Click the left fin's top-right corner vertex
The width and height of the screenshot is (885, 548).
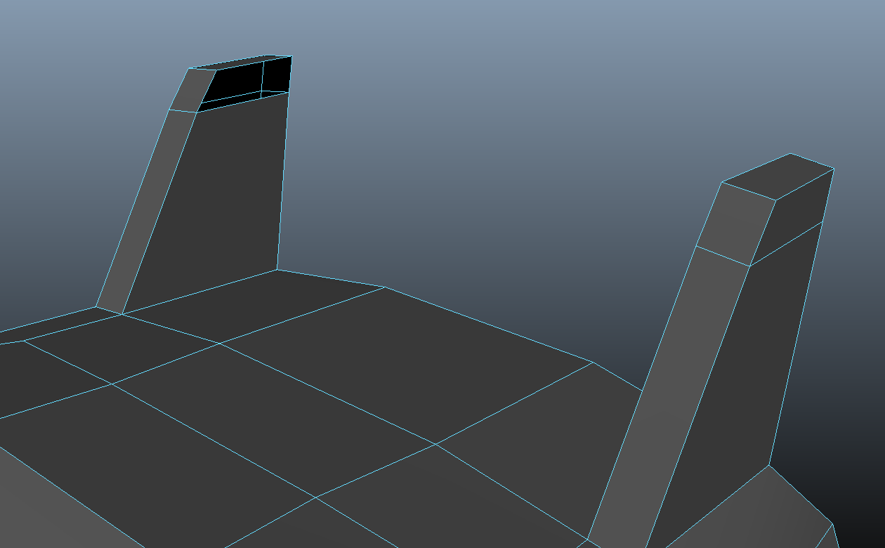291,56
